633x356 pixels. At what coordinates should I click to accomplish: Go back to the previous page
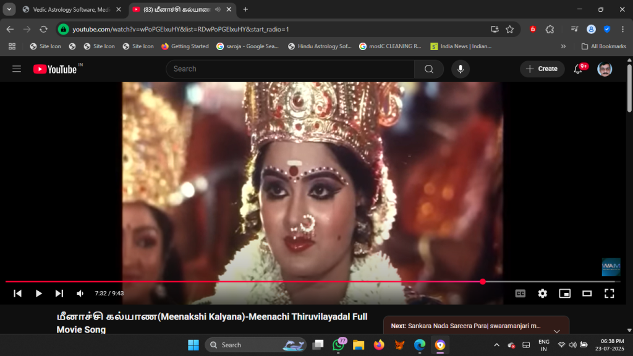pyautogui.click(x=10, y=29)
